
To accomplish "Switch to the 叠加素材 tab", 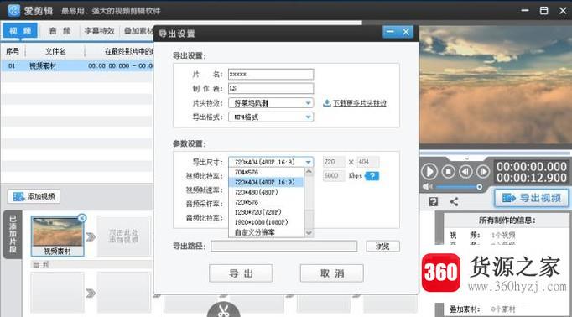I will coord(138,31).
